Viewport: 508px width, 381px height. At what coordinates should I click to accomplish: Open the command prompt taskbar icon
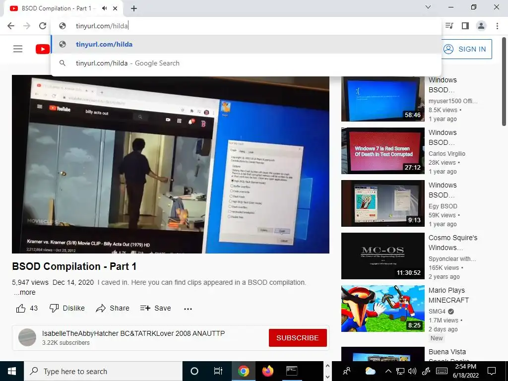pos(292,371)
